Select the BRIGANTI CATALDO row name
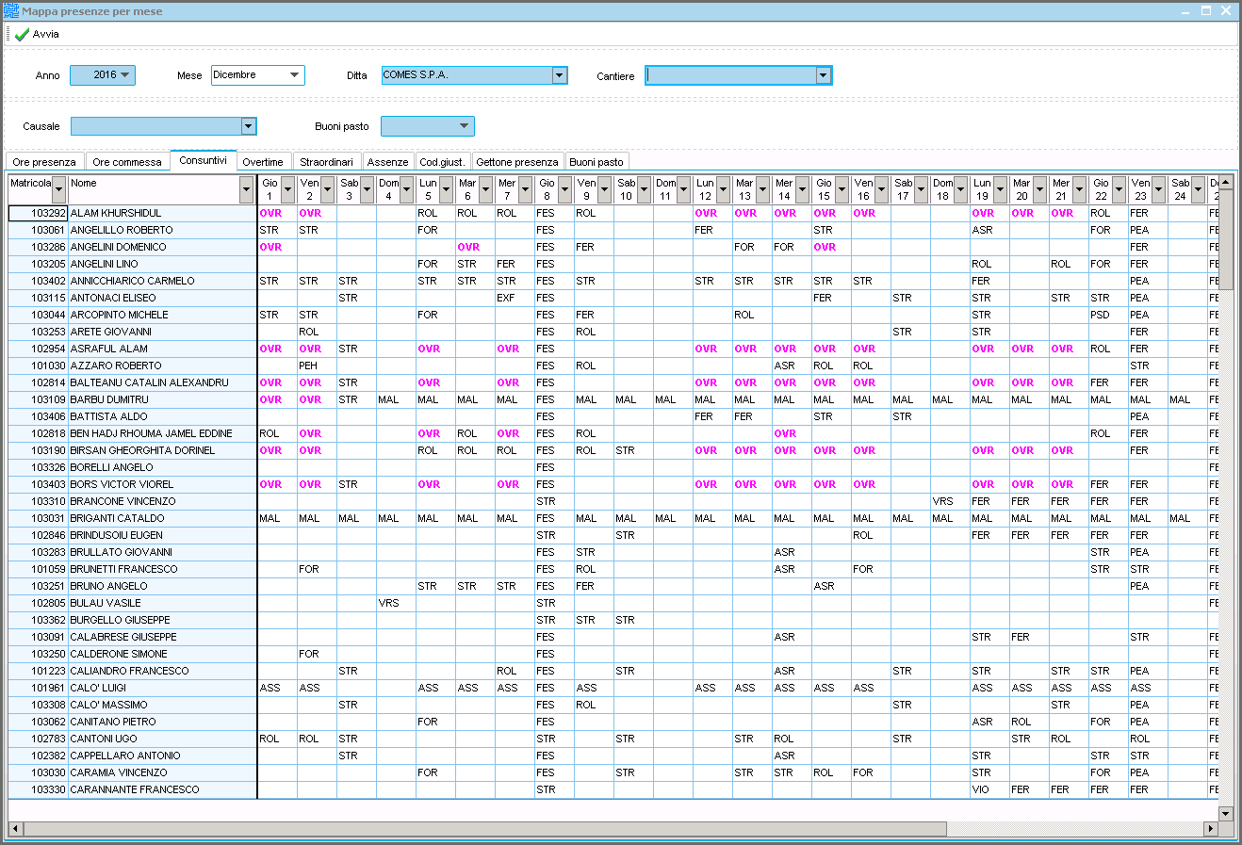The height and width of the screenshot is (845, 1242). pyautogui.click(x=162, y=518)
